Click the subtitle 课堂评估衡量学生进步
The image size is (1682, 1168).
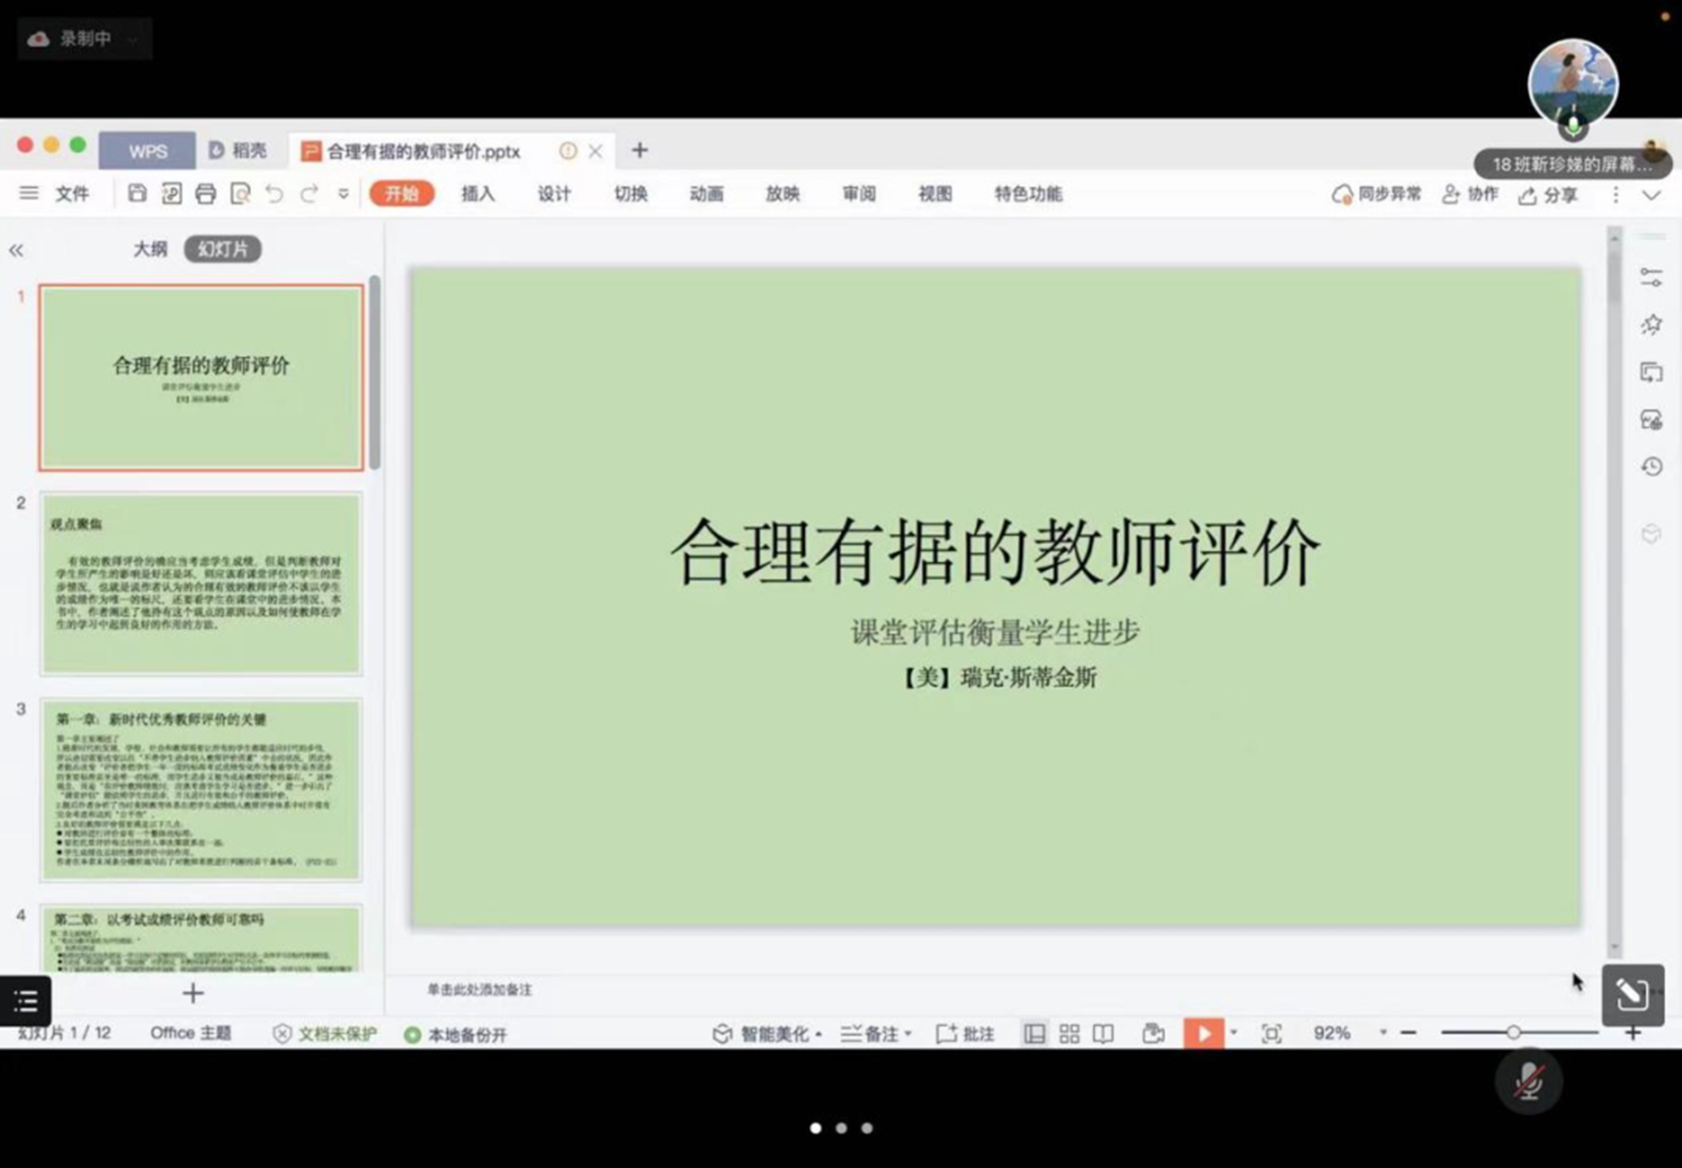pyautogui.click(x=995, y=632)
